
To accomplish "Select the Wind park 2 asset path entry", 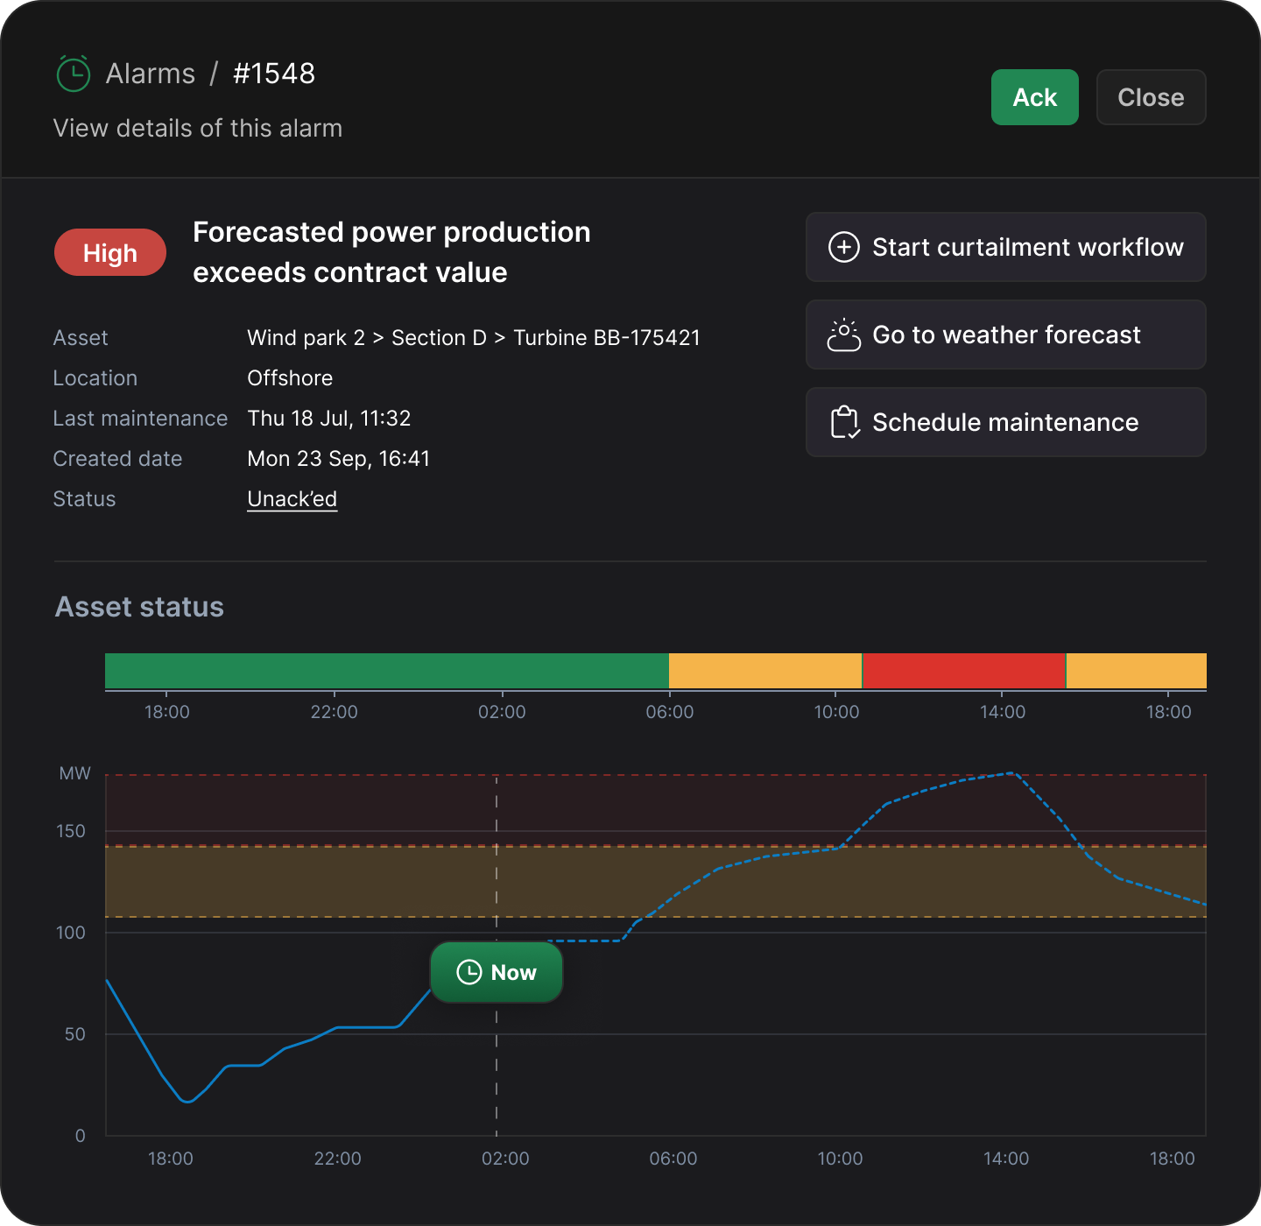I will tap(306, 338).
